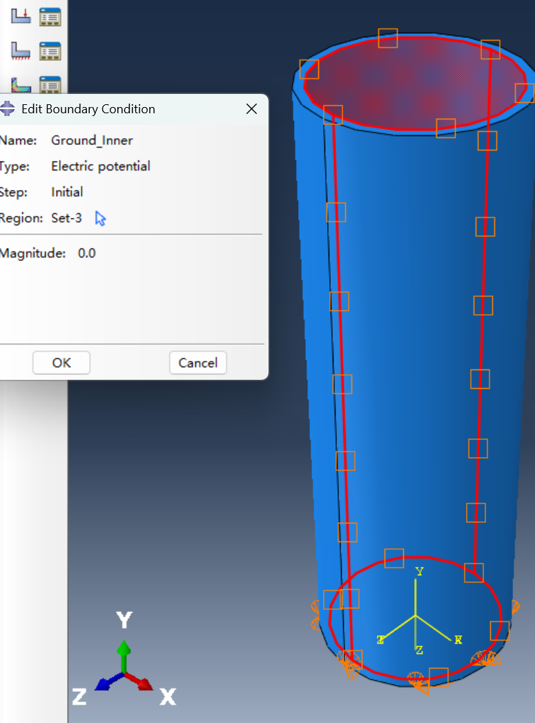This screenshot has width=535, height=723.
Task: Click the 'Set-3' region text
Action: coord(66,218)
